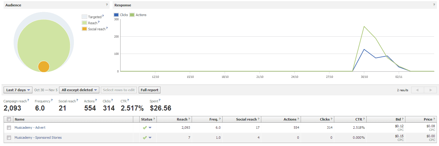Go to next results page arrow
This screenshot has height=146, width=439.
pyautogui.click(x=430, y=90)
